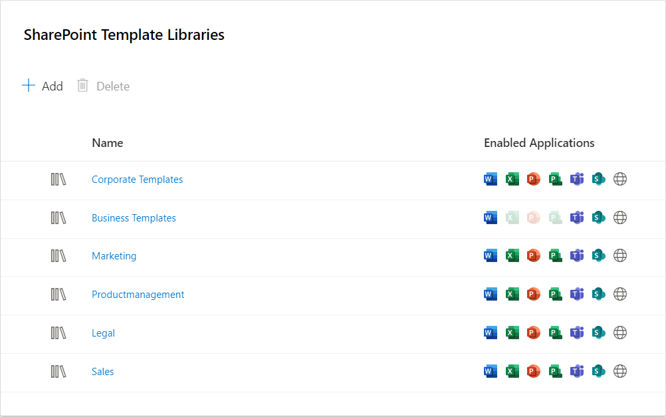Click SharePoint icon in Corporate Templates row
Viewport: 666px width, 417px height.
pyautogui.click(x=598, y=179)
